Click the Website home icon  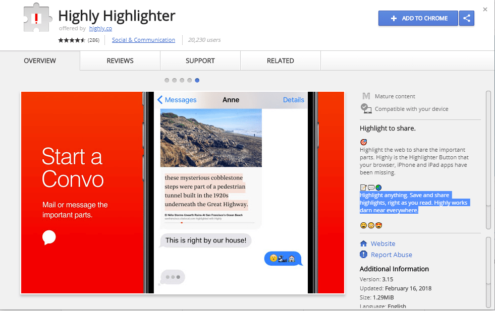coord(364,243)
